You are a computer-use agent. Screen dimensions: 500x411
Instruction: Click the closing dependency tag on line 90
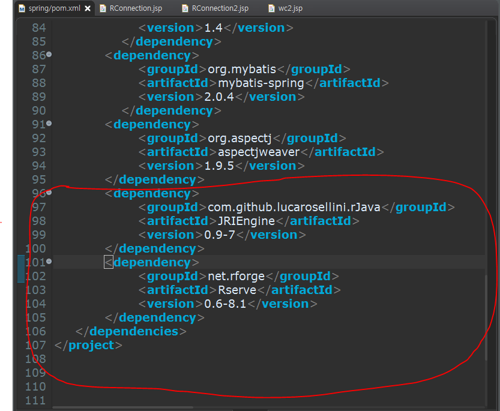(x=171, y=110)
